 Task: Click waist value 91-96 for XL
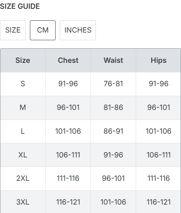tap(113, 155)
